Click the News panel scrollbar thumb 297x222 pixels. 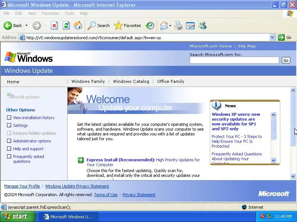[x=273, y=129]
